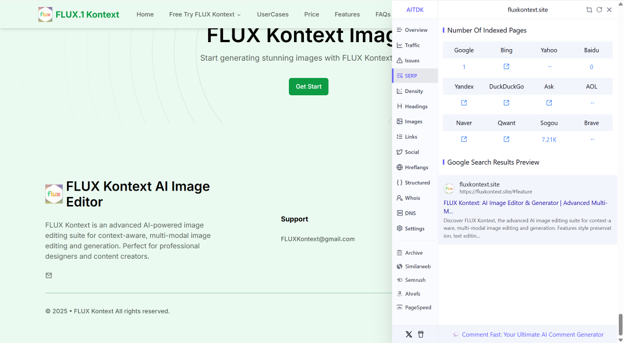Click the Google Search Results Preview heading
Screen dimensions: 624x343
coord(493,162)
